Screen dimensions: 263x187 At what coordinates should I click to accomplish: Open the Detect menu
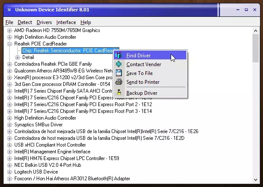click(24, 22)
